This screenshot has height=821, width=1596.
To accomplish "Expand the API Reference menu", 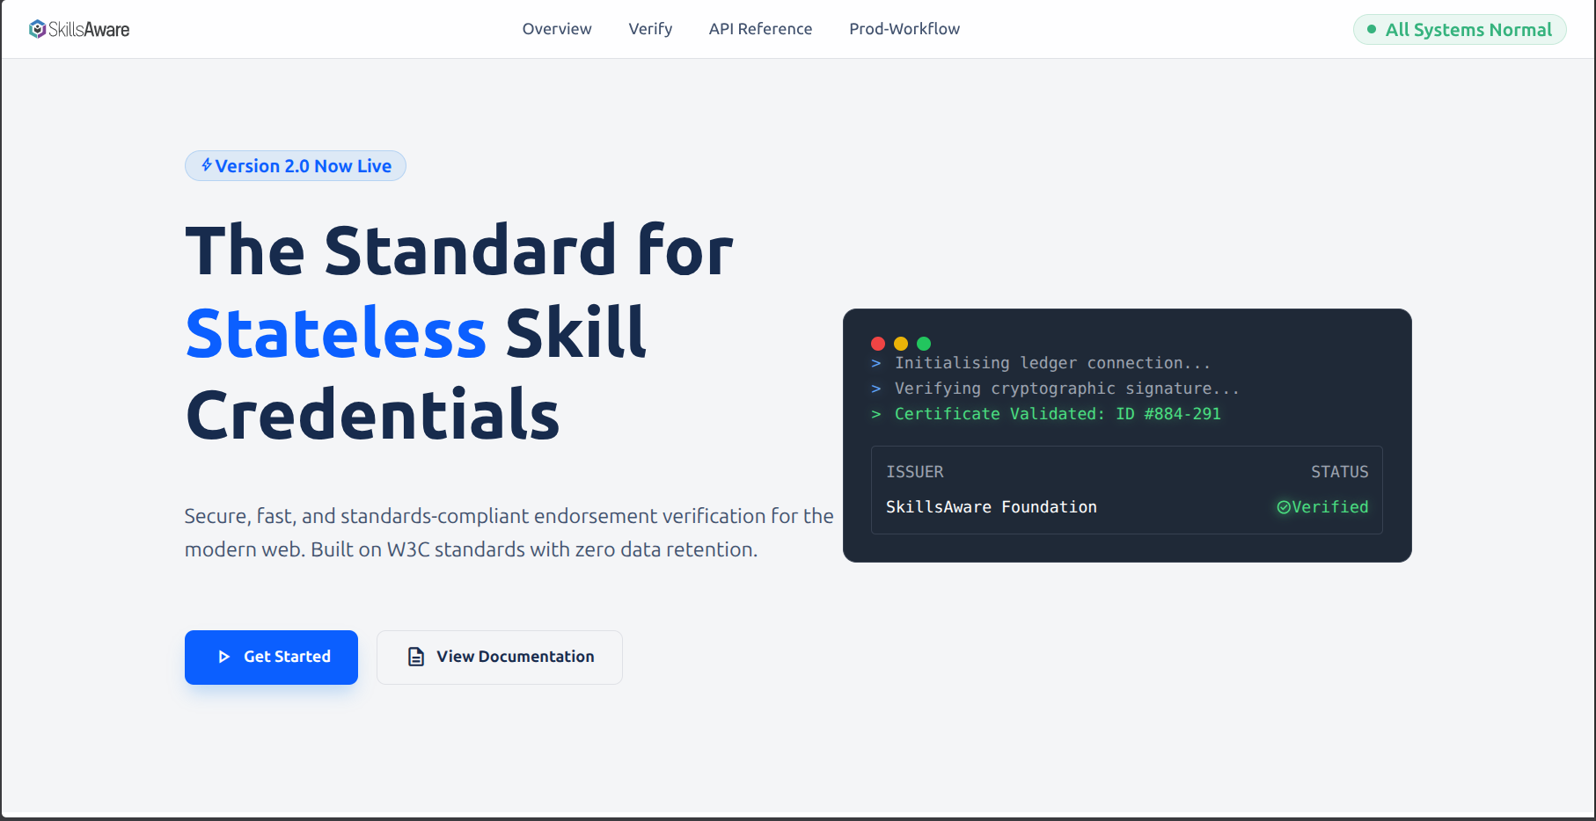I will [x=760, y=29].
